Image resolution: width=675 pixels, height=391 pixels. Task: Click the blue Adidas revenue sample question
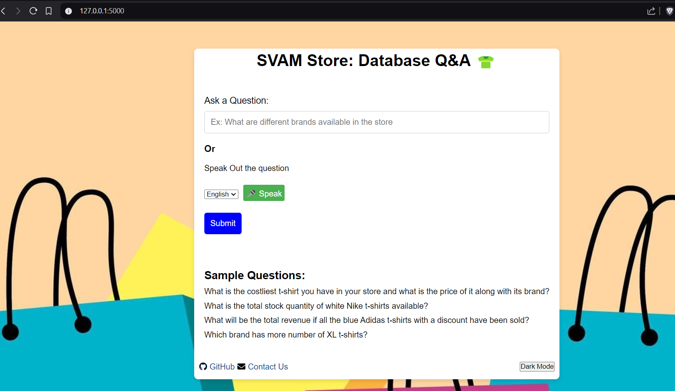tap(366, 320)
